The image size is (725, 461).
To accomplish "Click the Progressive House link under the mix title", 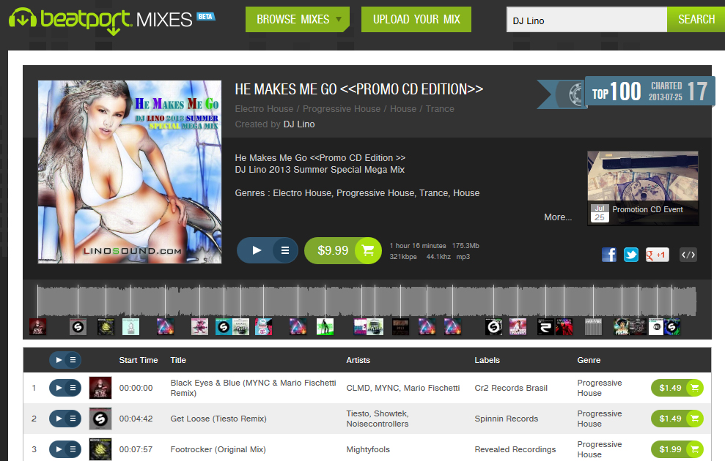I will point(341,109).
